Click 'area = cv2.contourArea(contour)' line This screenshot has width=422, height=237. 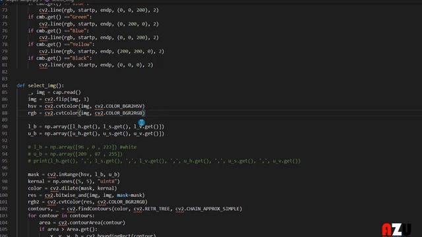tap(82, 223)
